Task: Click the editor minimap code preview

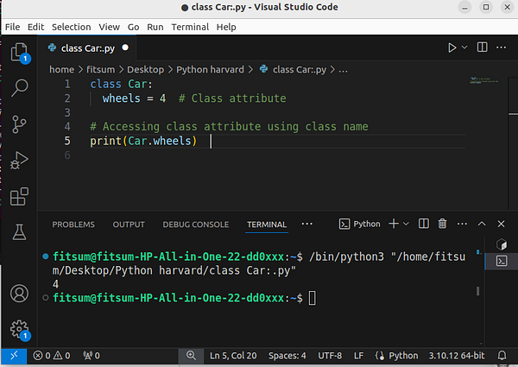Action: [484, 80]
